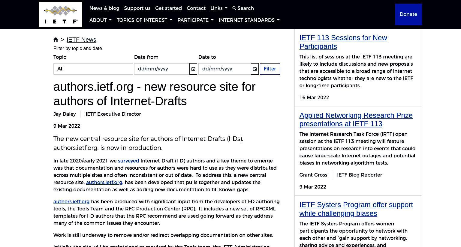
Task: Click the IETF logo
Action: tap(60, 14)
